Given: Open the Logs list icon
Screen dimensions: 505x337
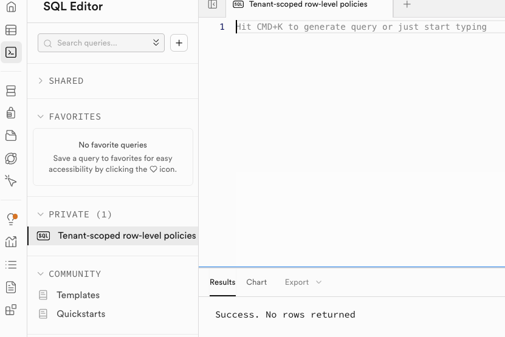Looking at the screenshot, I should (11, 265).
